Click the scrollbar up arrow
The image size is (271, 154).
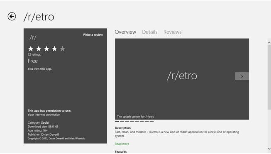[x=269, y=42]
